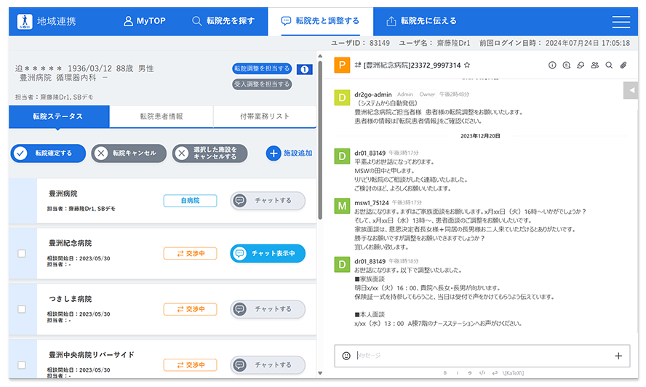Image resolution: width=646 pixels, height=387 pixels.
Task: Click the つきしま病院 facility name
Action: (x=70, y=299)
